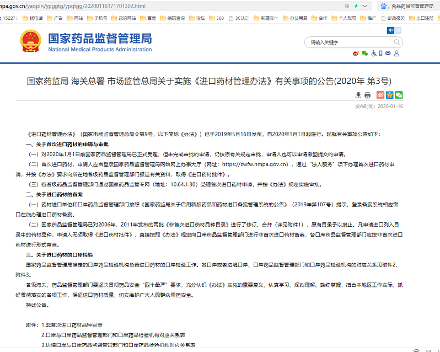Open attachment 1.非首次进口药材品种目录
Image resolution: width=440 pixels, height=352 pixels.
point(72,325)
